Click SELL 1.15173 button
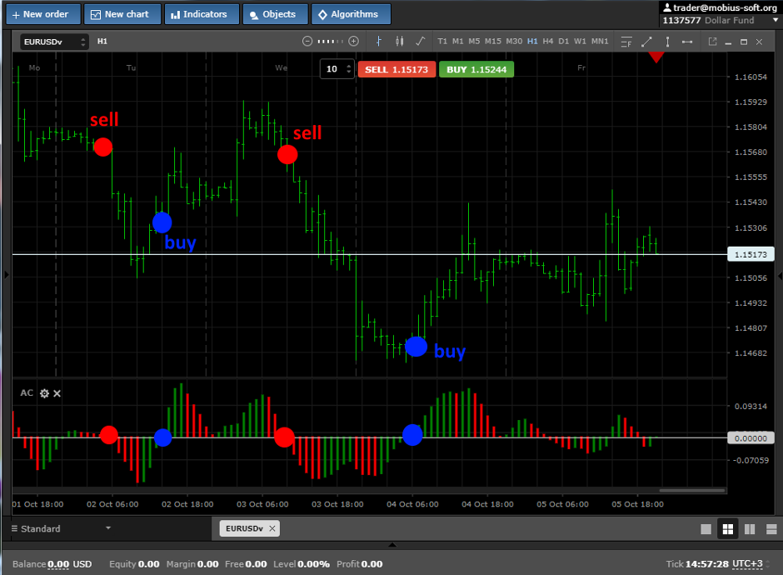 (396, 69)
